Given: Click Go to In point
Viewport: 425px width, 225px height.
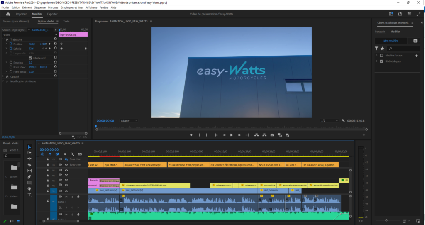Looking at the screenshot, I should point(217,135).
